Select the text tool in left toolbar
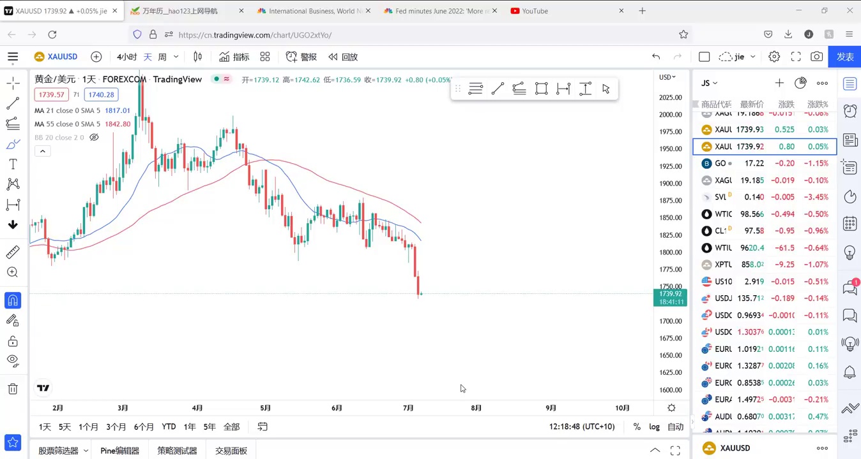The image size is (861, 459). [x=13, y=164]
